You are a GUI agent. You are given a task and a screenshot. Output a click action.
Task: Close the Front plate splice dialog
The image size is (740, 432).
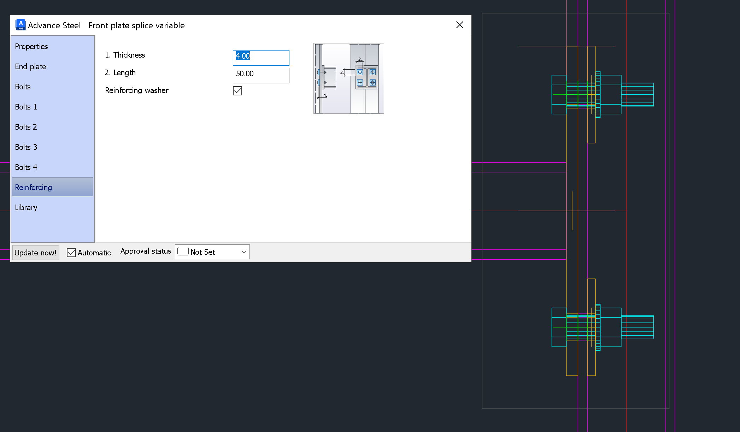point(459,25)
